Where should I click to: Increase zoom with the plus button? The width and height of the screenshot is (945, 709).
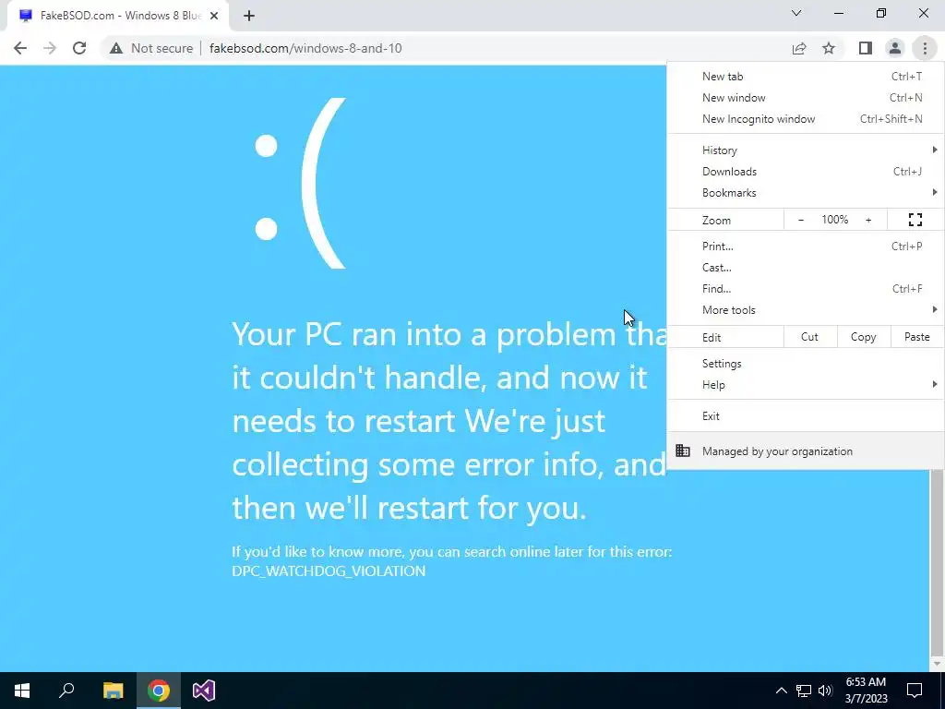[x=868, y=220]
